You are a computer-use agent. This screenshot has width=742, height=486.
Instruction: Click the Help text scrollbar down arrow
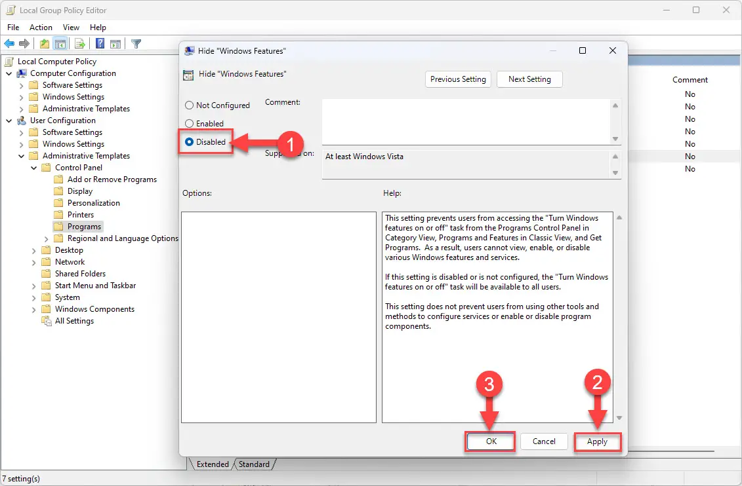pyautogui.click(x=619, y=417)
